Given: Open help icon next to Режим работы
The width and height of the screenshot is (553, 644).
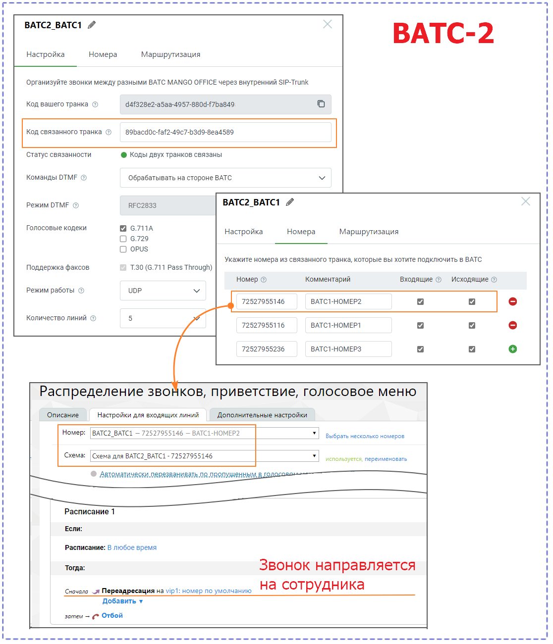Looking at the screenshot, I should 81,291.
